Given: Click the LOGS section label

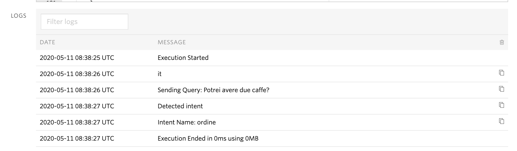Looking at the screenshot, I should (x=19, y=16).
